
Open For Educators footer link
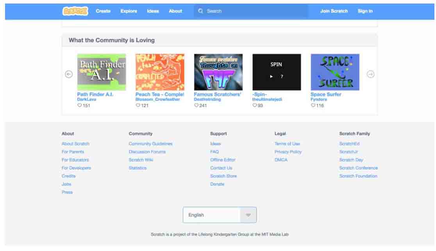(75, 160)
